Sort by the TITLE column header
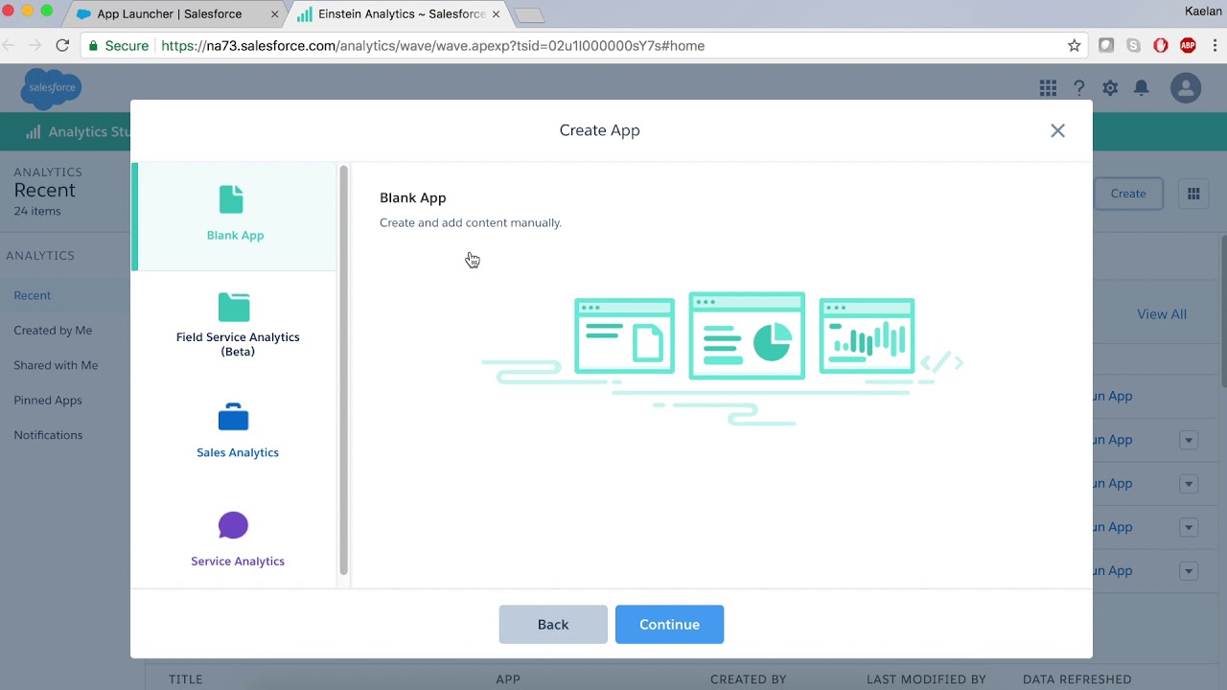 click(x=186, y=679)
